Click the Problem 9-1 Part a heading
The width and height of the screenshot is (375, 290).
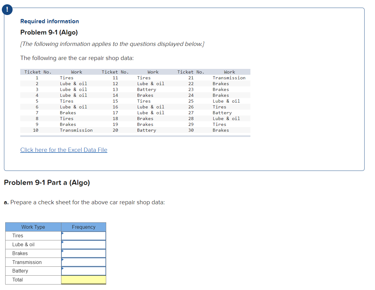pos(47,182)
